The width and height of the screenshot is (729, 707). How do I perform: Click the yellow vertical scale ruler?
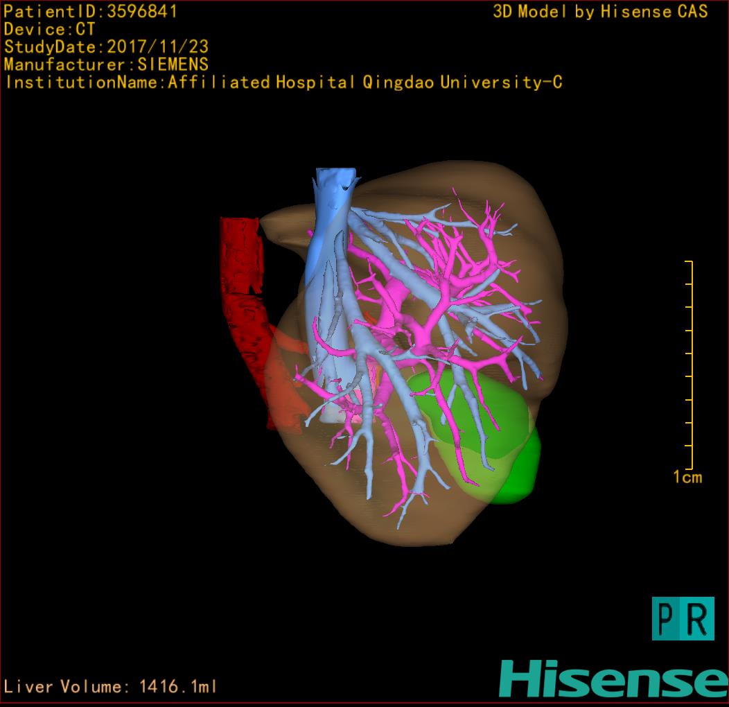[x=690, y=365]
